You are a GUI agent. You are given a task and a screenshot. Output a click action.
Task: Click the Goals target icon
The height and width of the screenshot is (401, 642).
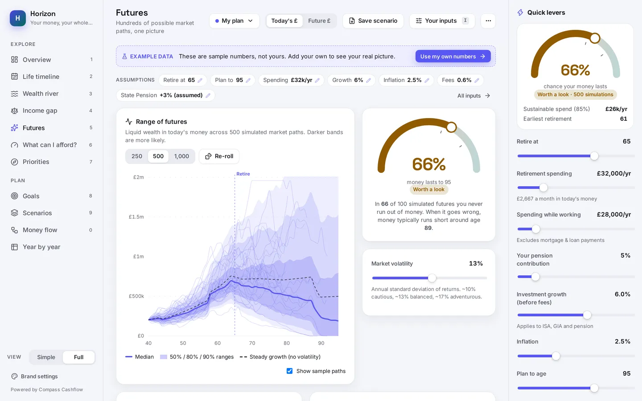(x=15, y=196)
